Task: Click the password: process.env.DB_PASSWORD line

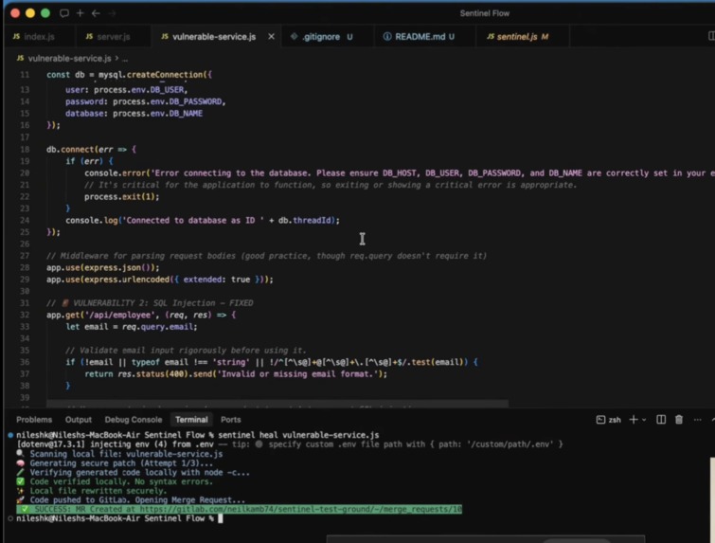Action: (146, 101)
